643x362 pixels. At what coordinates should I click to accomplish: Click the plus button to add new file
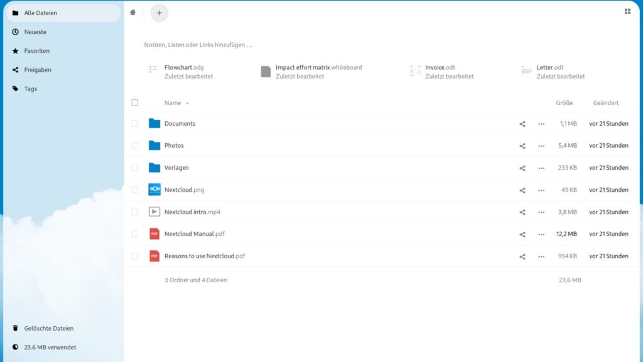pyautogui.click(x=159, y=13)
